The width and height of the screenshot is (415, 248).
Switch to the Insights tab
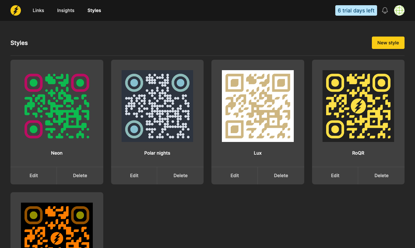(x=66, y=10)
